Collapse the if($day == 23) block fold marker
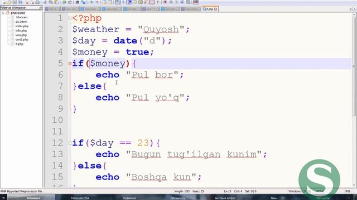This screenshot has width=357, height=200. point(70,143)
